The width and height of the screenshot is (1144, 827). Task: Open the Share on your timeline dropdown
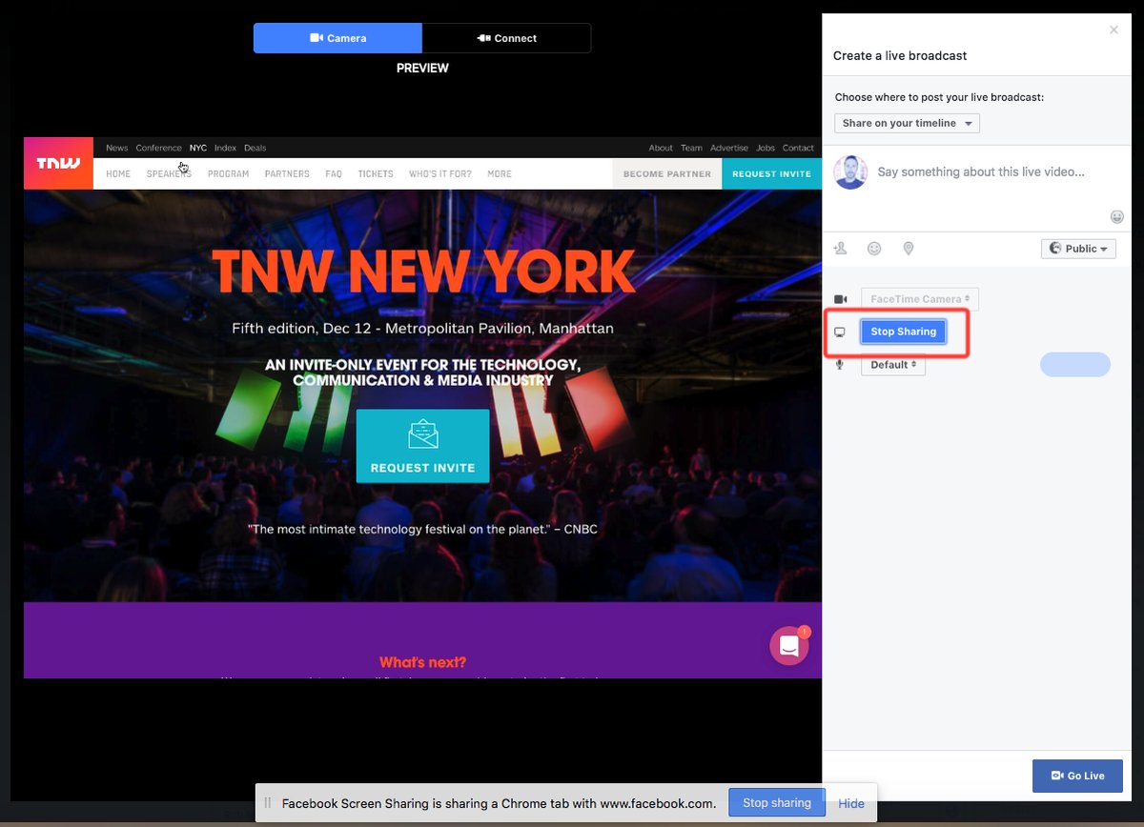(907, 123)
